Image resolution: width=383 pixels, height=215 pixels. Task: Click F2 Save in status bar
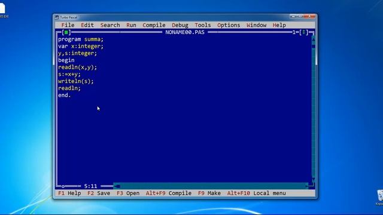click(x=99, y=193)
